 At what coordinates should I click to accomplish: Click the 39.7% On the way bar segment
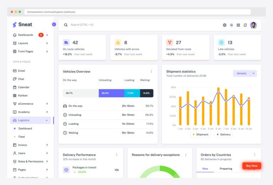click(x=81, y=93)
